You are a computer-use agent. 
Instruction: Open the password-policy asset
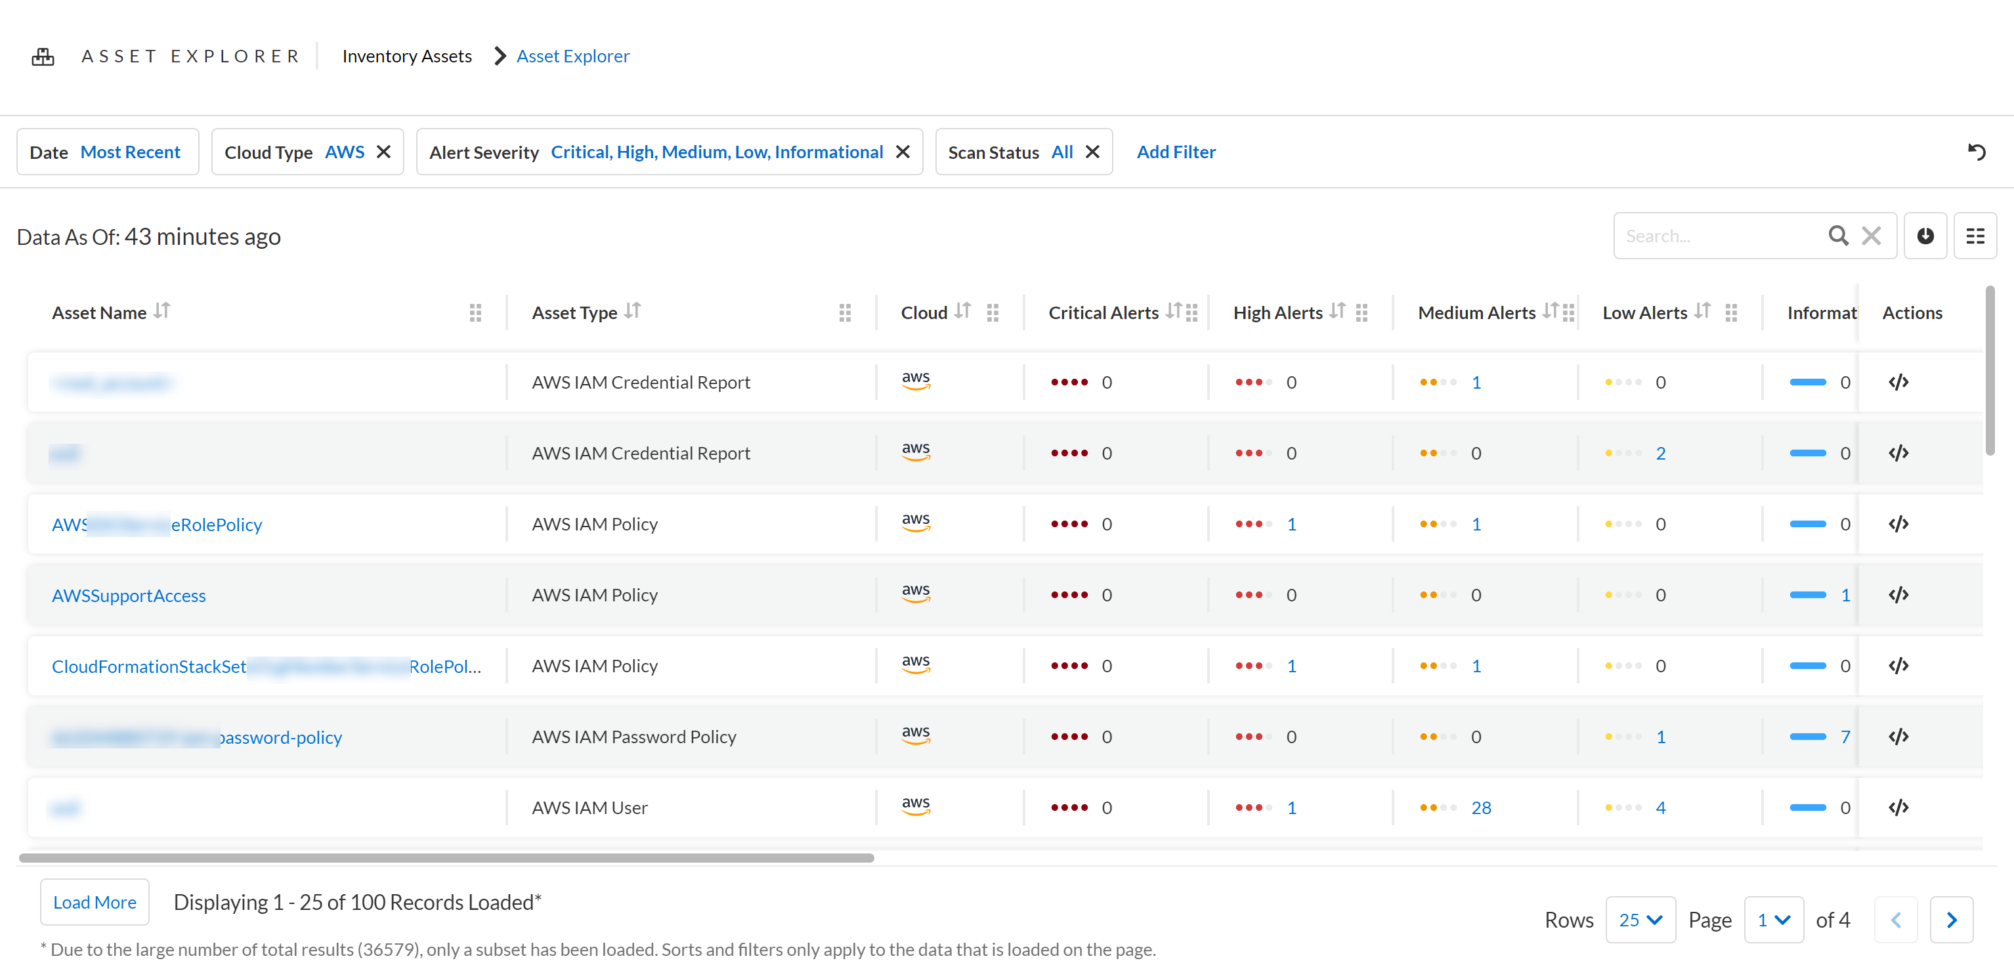point(197,737)
